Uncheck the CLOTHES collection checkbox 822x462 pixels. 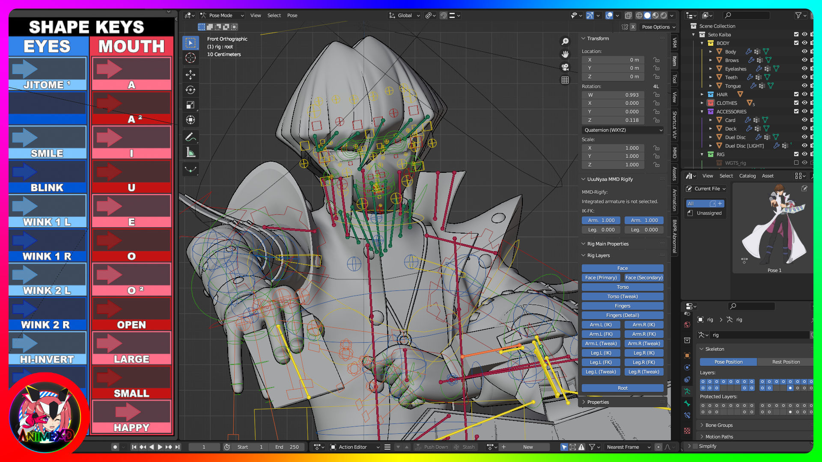click(x=796, y=103)
